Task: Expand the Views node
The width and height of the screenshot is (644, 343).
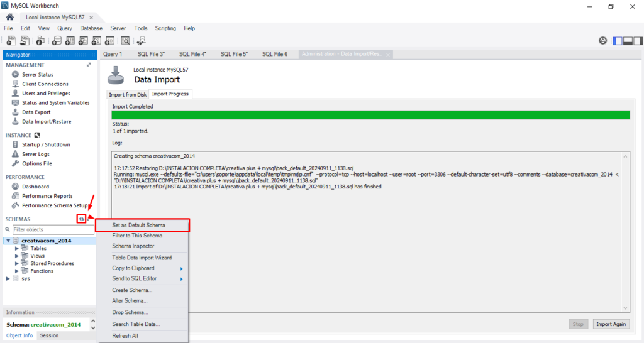Action: (x=17, y=256)
